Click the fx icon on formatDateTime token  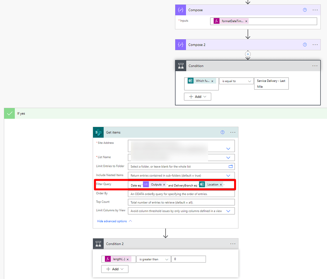(216, 21)
